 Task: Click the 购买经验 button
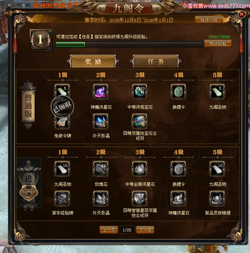click(x=218, y=44)
